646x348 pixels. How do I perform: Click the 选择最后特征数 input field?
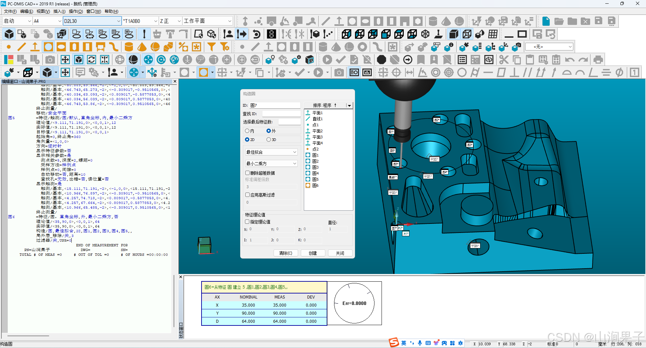point(289,122)
